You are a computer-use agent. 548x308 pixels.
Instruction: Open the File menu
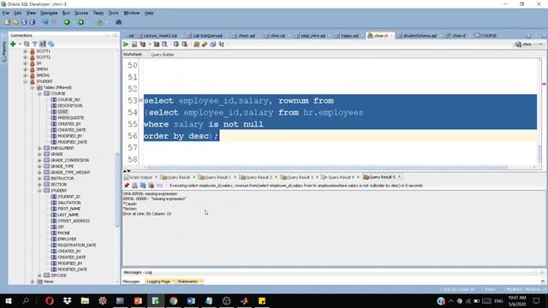(6, 13)
